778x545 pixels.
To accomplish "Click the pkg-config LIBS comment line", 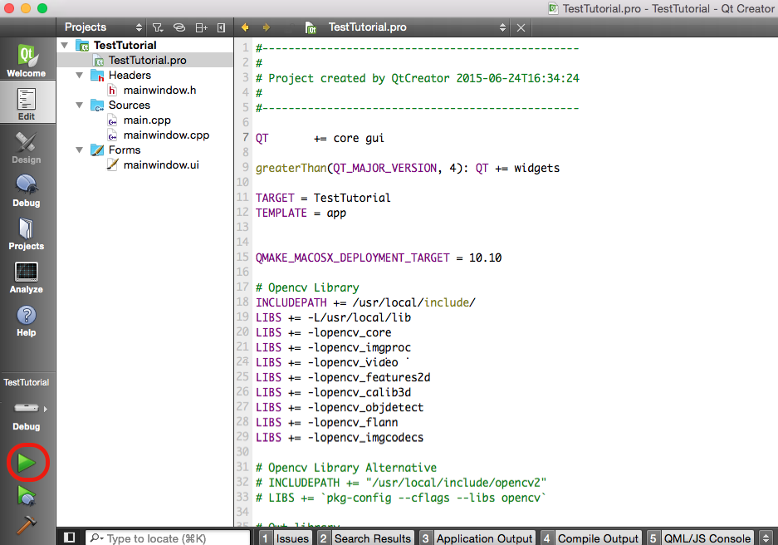I will click(401, 498).
